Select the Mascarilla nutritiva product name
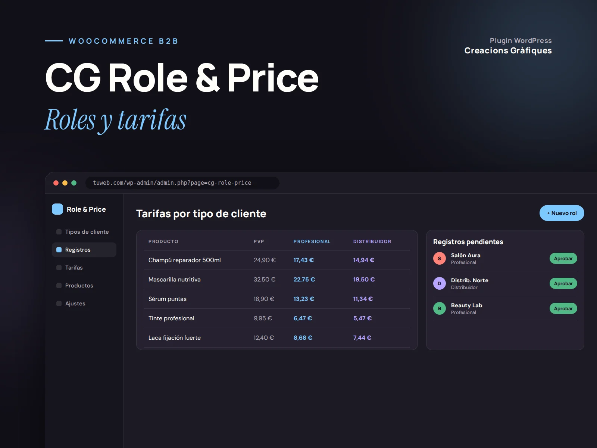 pos(175,280)
